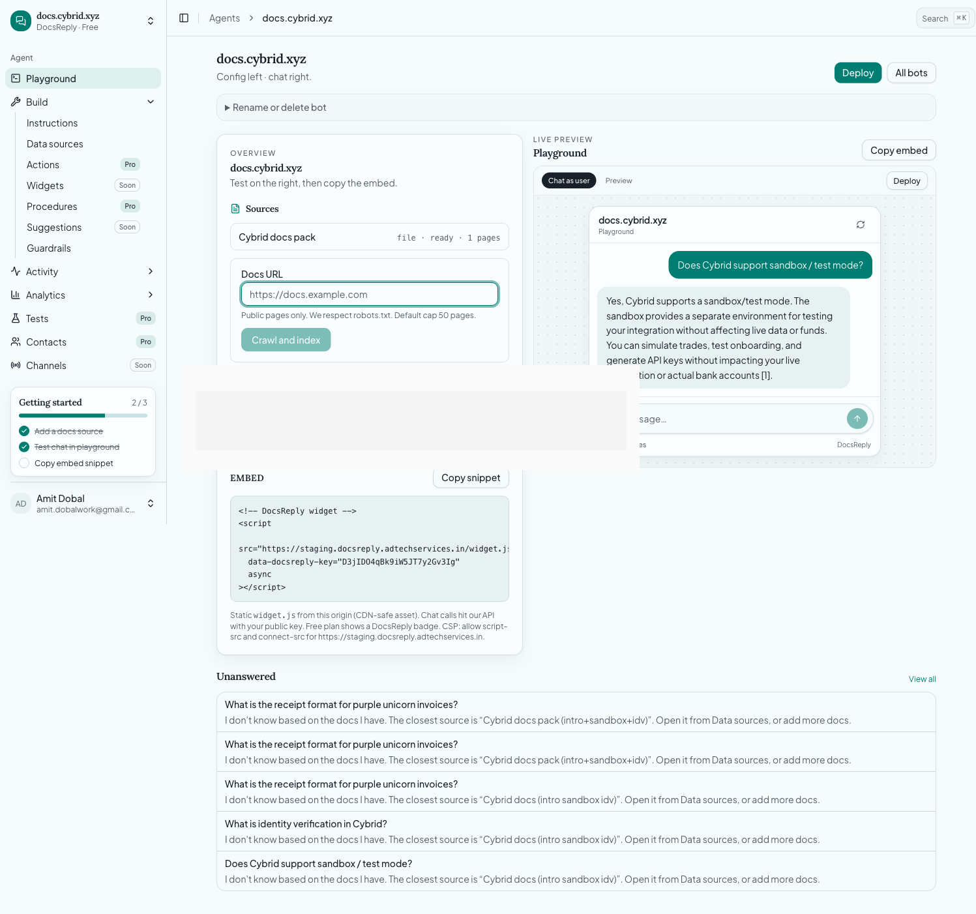Click the Build wrench icon
The width and height of the screenshot is (976, 914).
(16, 102)
